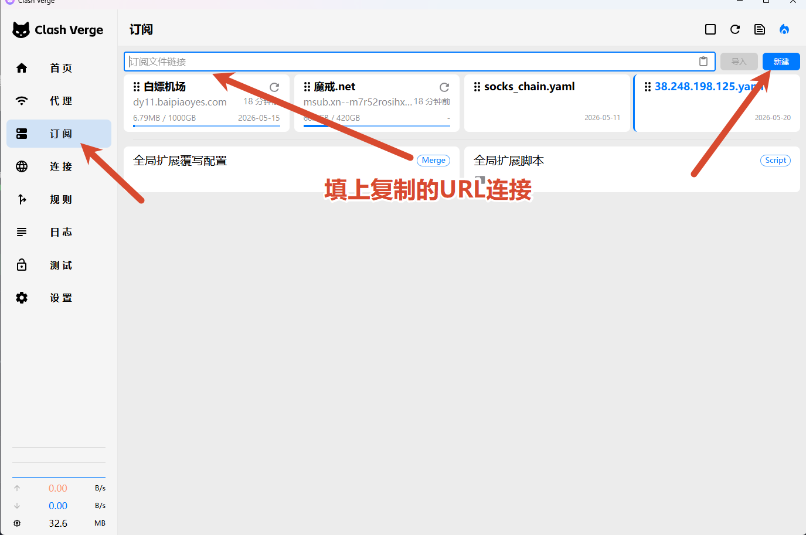Image resolution: width=806 pixels, height=535 pixels.
Task: Select the 魔戒.net profile card
Action: point(377,103)
